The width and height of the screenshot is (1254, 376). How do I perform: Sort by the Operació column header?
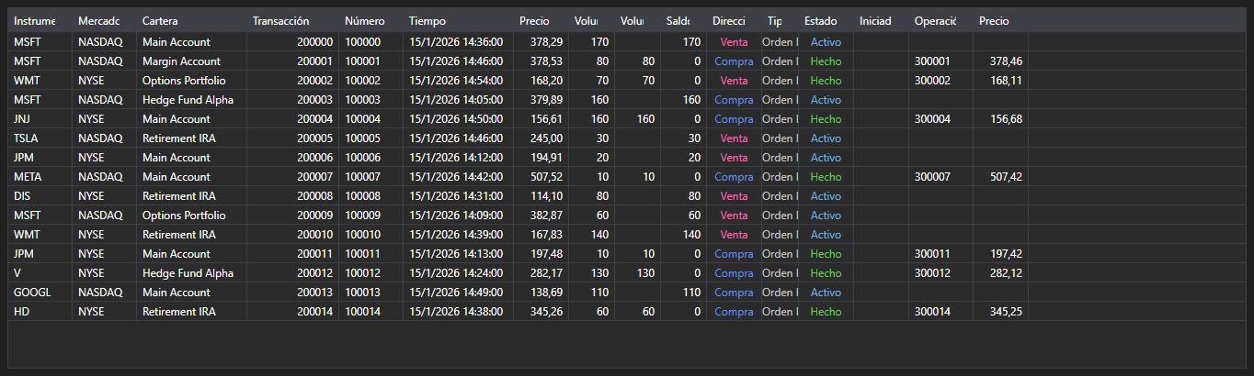[x=940, y=20]
